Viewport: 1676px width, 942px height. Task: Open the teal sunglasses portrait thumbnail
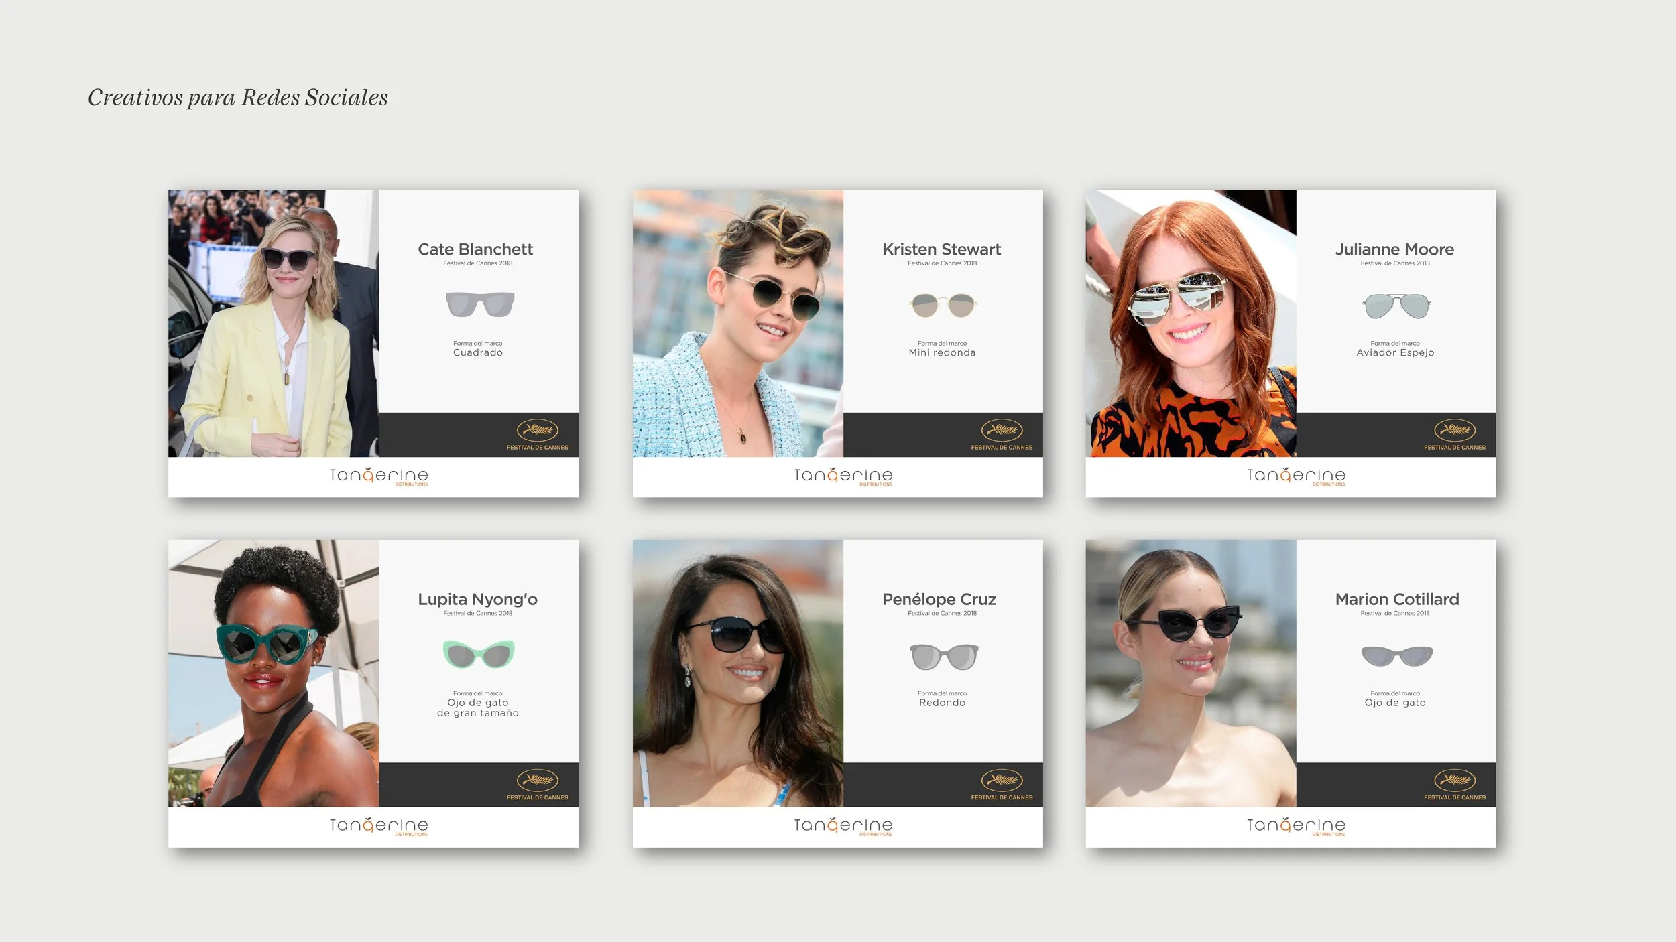tap(274, 673)
